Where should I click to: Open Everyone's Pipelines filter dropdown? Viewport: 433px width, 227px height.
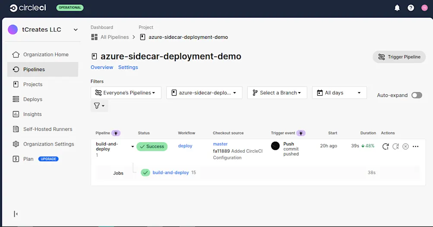pos(126,93)
